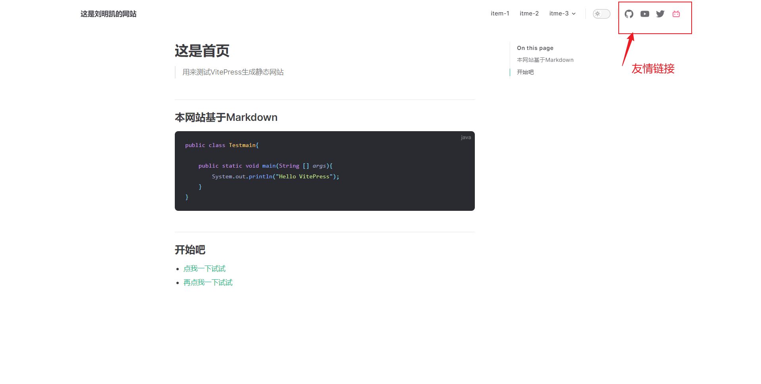
Task: Click the java language label on code block
Action: (x=466, y=138)
